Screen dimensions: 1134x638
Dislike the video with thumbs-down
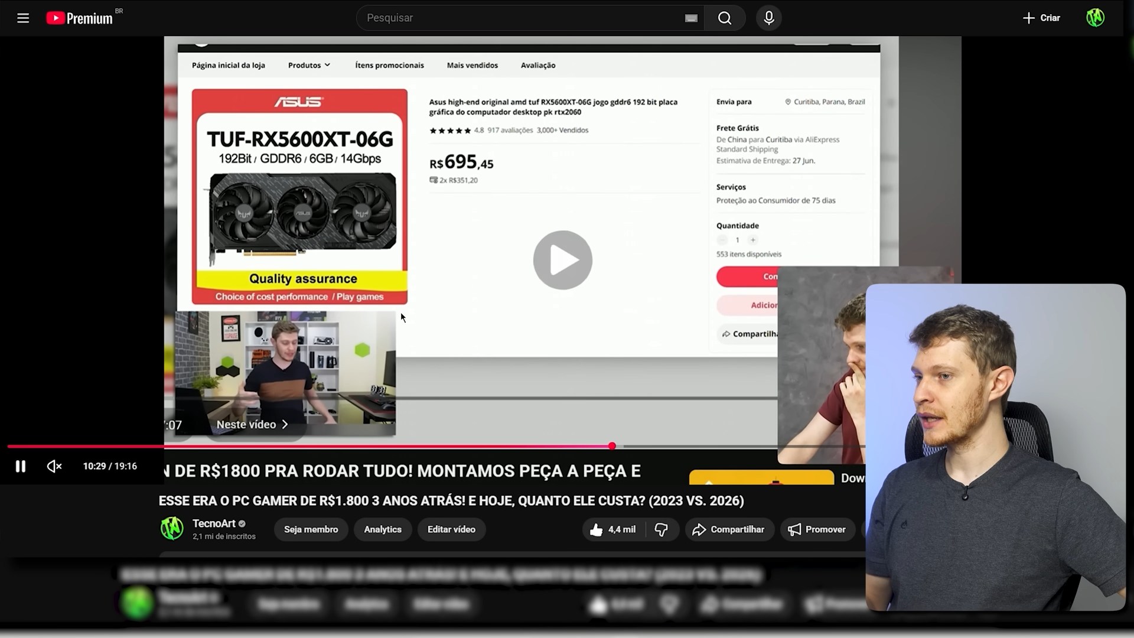[661, 530]
